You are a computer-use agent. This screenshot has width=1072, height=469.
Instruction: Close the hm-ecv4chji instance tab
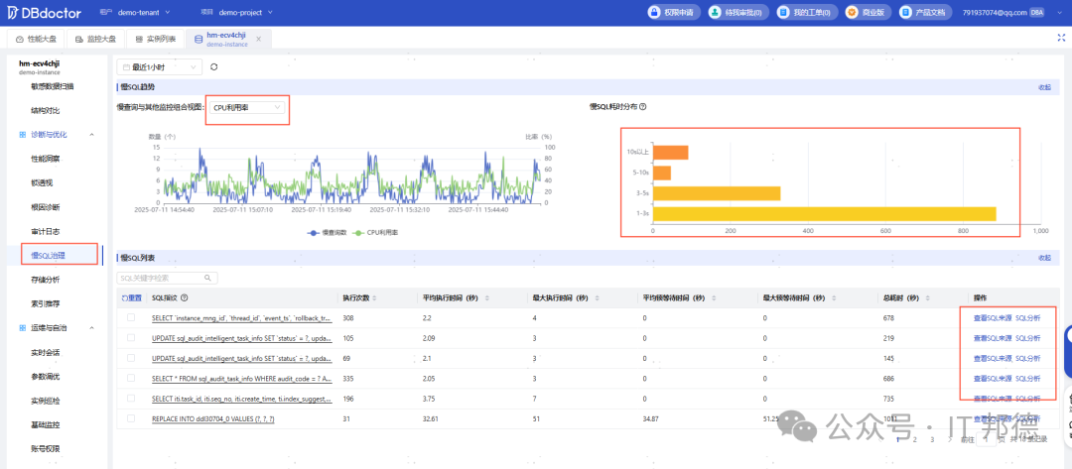258,39
